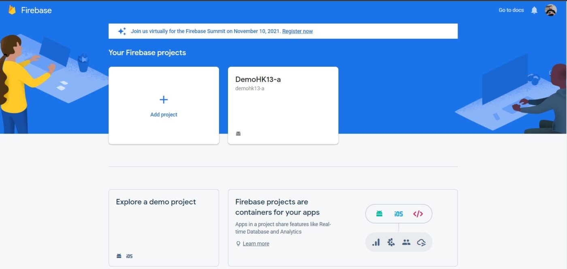Image resolution: width=567 pixels, height=269 pixels.
Task: Click the plus icon to add project
Action: (164, 100)
